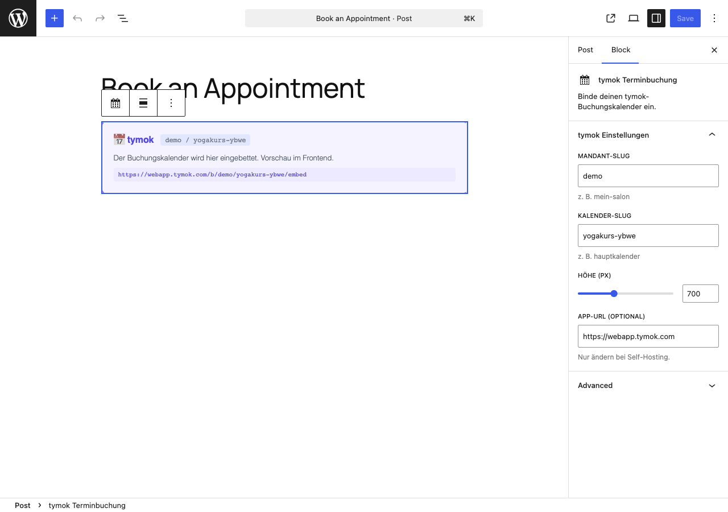728x512 pixels.
Task: Click the View Post external link icon
Action: [x=611, y=18]
